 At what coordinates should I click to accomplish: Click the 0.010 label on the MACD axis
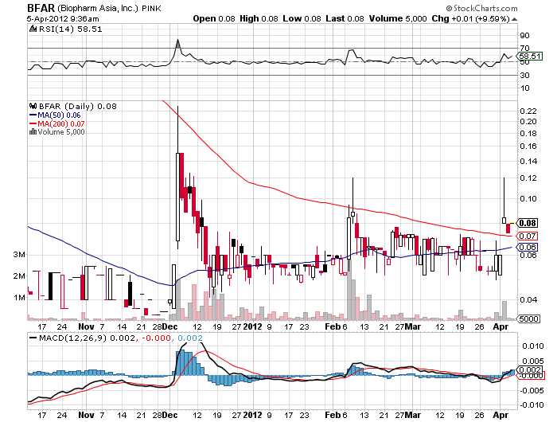[x=533, y=346]
